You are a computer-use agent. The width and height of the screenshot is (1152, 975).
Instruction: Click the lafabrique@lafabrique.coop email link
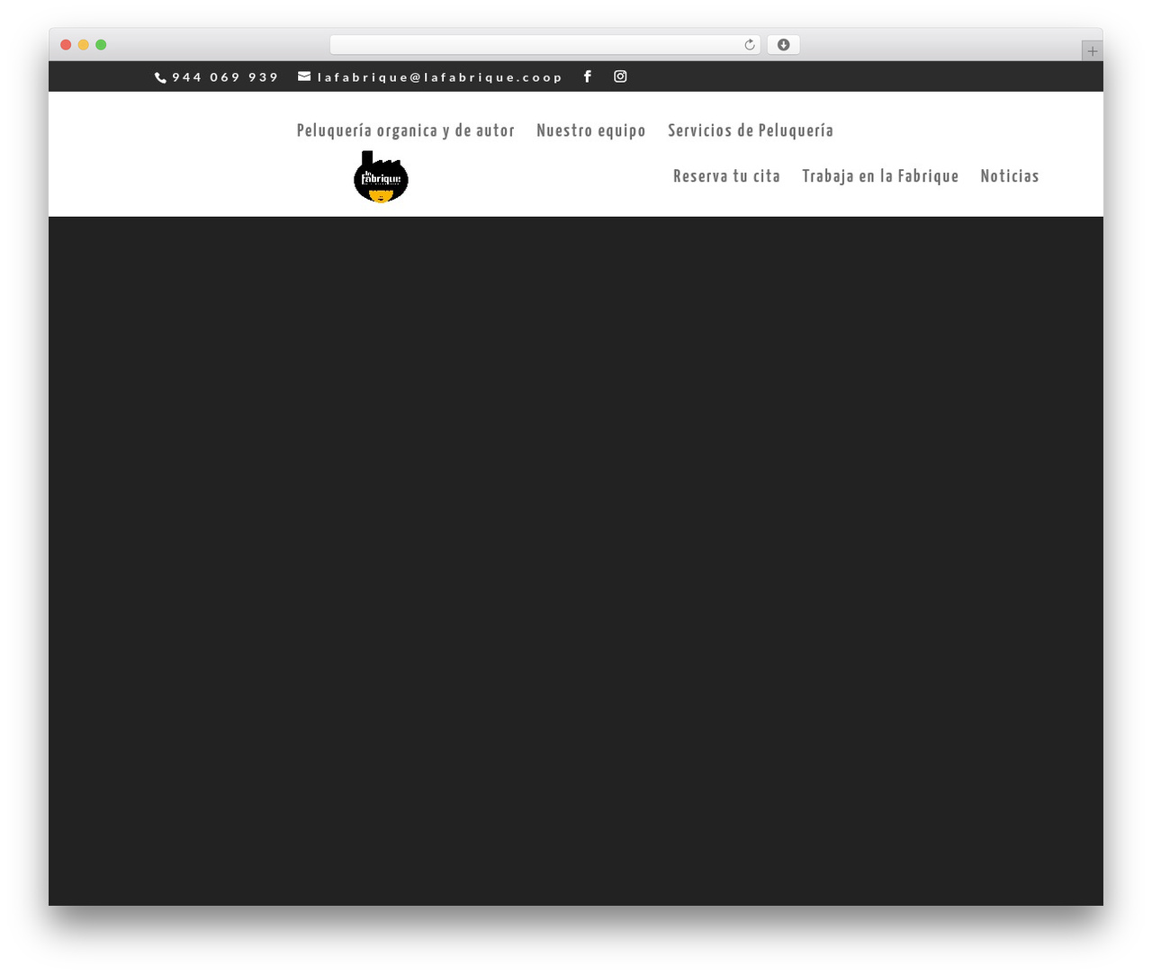439,77
